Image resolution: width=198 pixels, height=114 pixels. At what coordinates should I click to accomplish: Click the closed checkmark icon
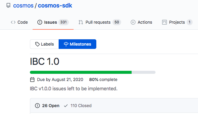66,106
